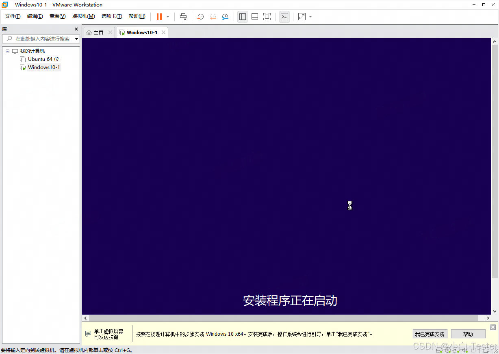Toggle the console view icon

click(284, 17)
